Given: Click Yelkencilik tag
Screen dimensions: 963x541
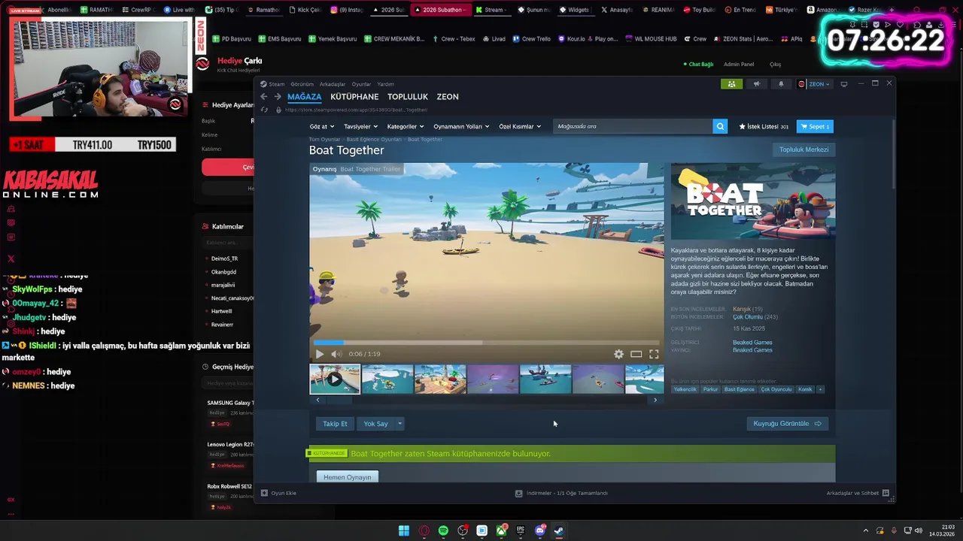Looking at the screenshot, I should tap(685, 389).
